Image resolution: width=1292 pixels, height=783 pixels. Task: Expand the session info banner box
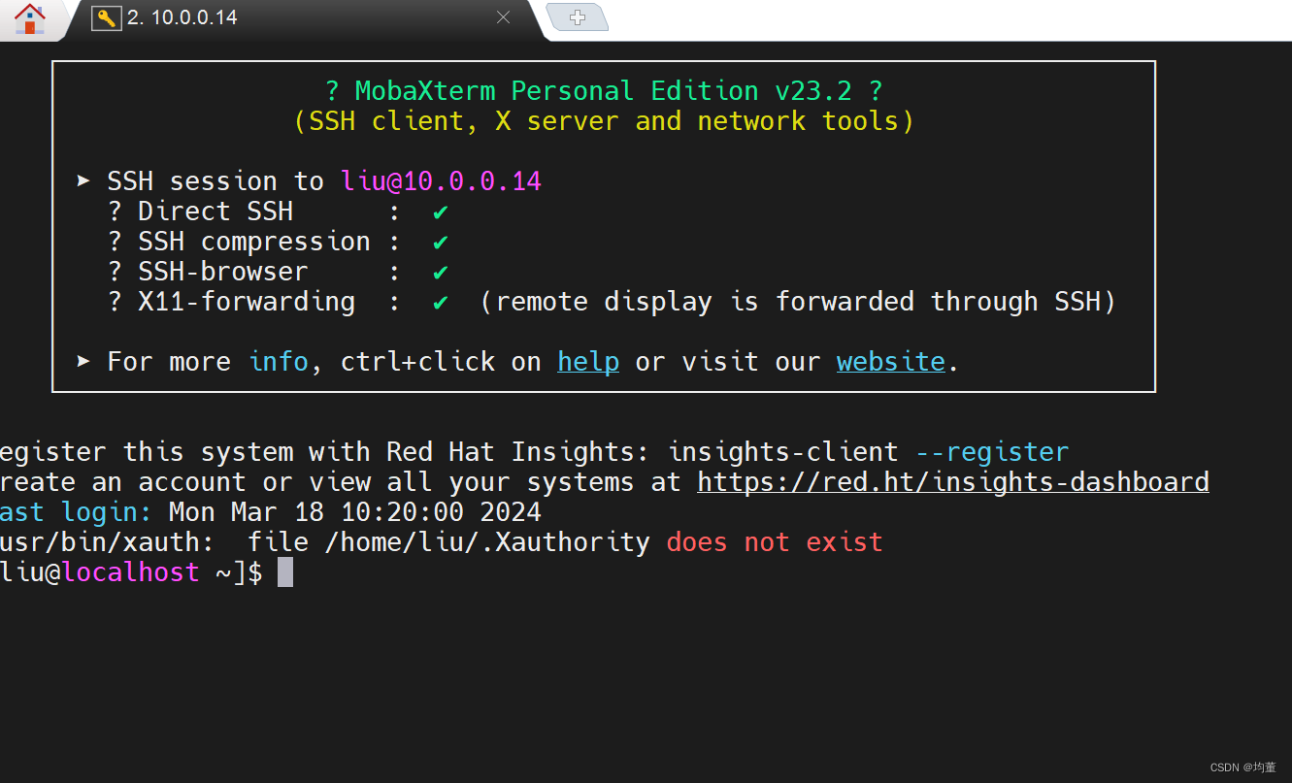coord(603,225)
